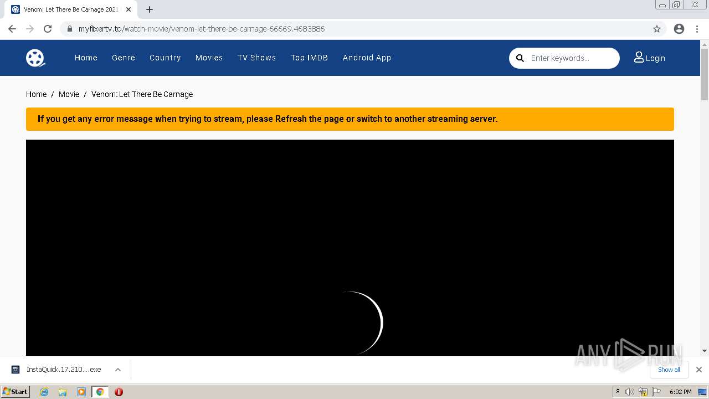Click page scrollbar up arrow
The width and height of the screenshot is (709, 399).
pyautogui.click(x=705, y=44)
